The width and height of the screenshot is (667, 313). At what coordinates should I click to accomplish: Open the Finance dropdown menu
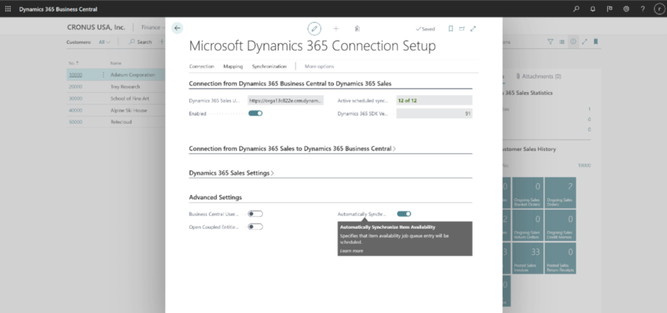click(153, 27)
